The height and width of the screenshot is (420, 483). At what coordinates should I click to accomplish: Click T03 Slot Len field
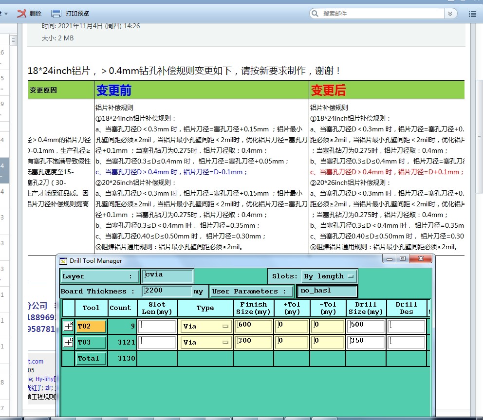(x=157, y=342)
